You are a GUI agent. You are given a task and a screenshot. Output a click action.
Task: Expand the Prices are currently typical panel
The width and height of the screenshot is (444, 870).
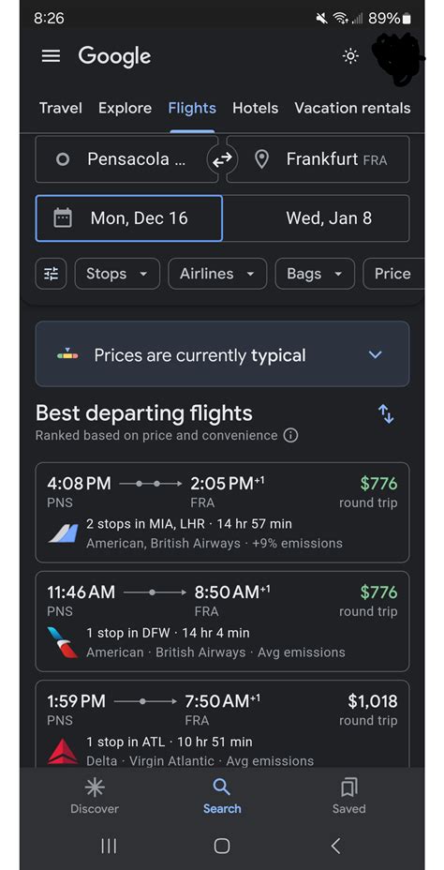coord(222,354)
